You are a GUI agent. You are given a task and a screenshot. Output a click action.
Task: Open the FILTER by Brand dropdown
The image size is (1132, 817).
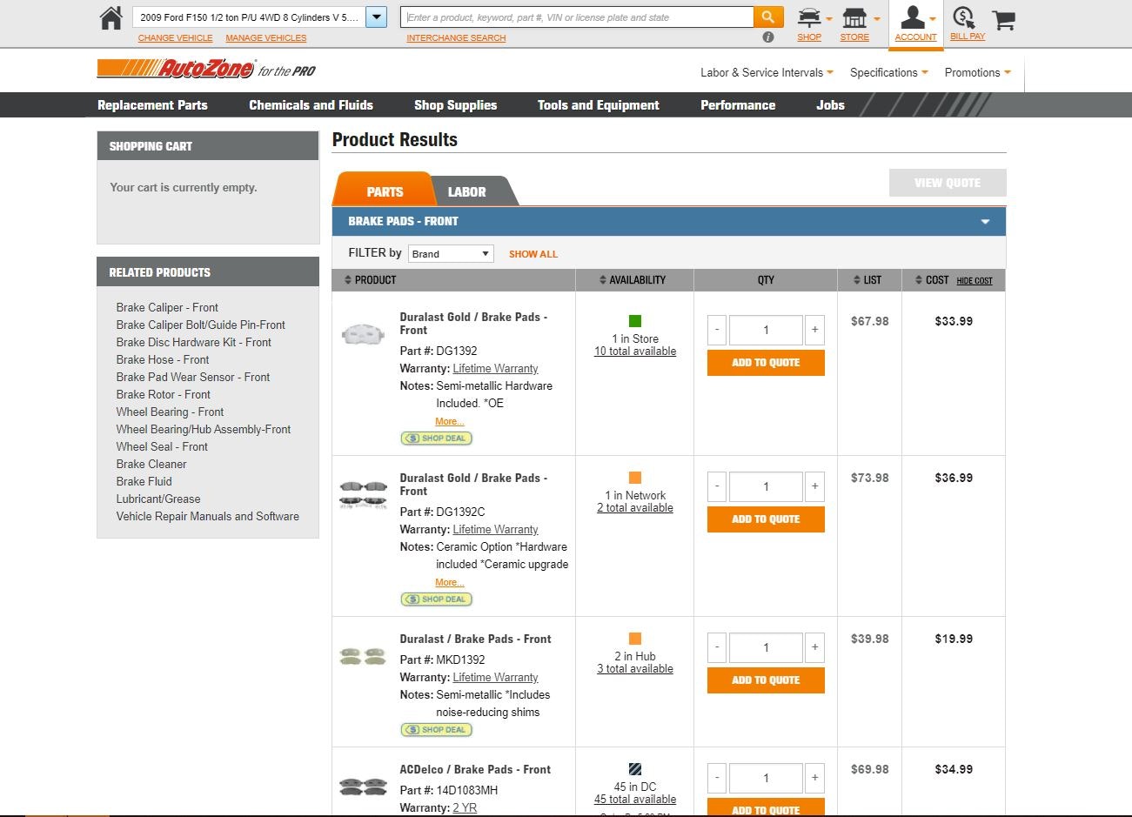(x=450, y=253)
